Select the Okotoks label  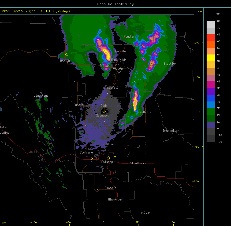coord(110,188)
